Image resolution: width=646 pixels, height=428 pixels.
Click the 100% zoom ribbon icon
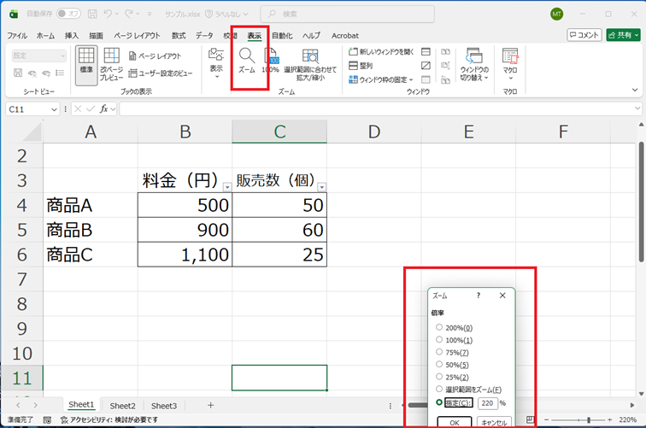click(271, 62)
